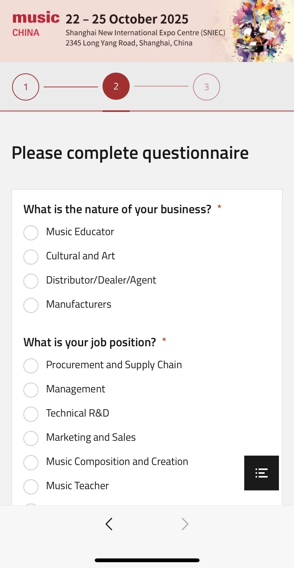This screenshot has height=568, width=294.
Task: Tap the browser forward arrow
Action: [x=185, y=524]
